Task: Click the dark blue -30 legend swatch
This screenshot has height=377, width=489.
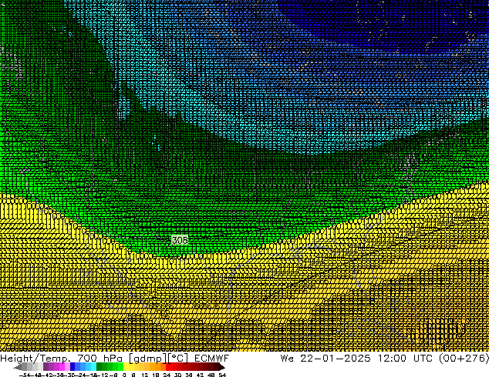Action: click(x=73, y=366)
